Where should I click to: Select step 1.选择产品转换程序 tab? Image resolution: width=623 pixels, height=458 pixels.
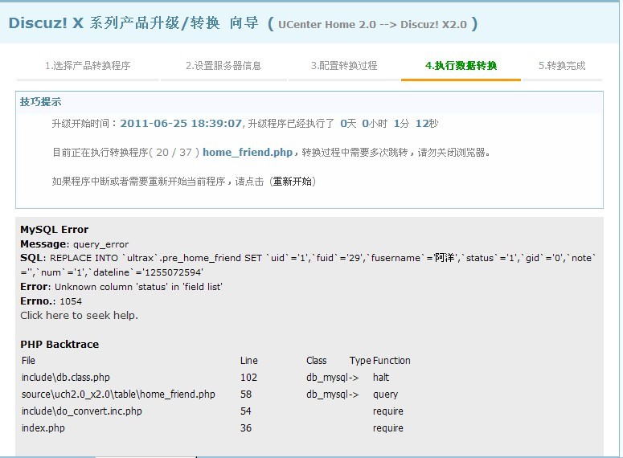[88, 66]
